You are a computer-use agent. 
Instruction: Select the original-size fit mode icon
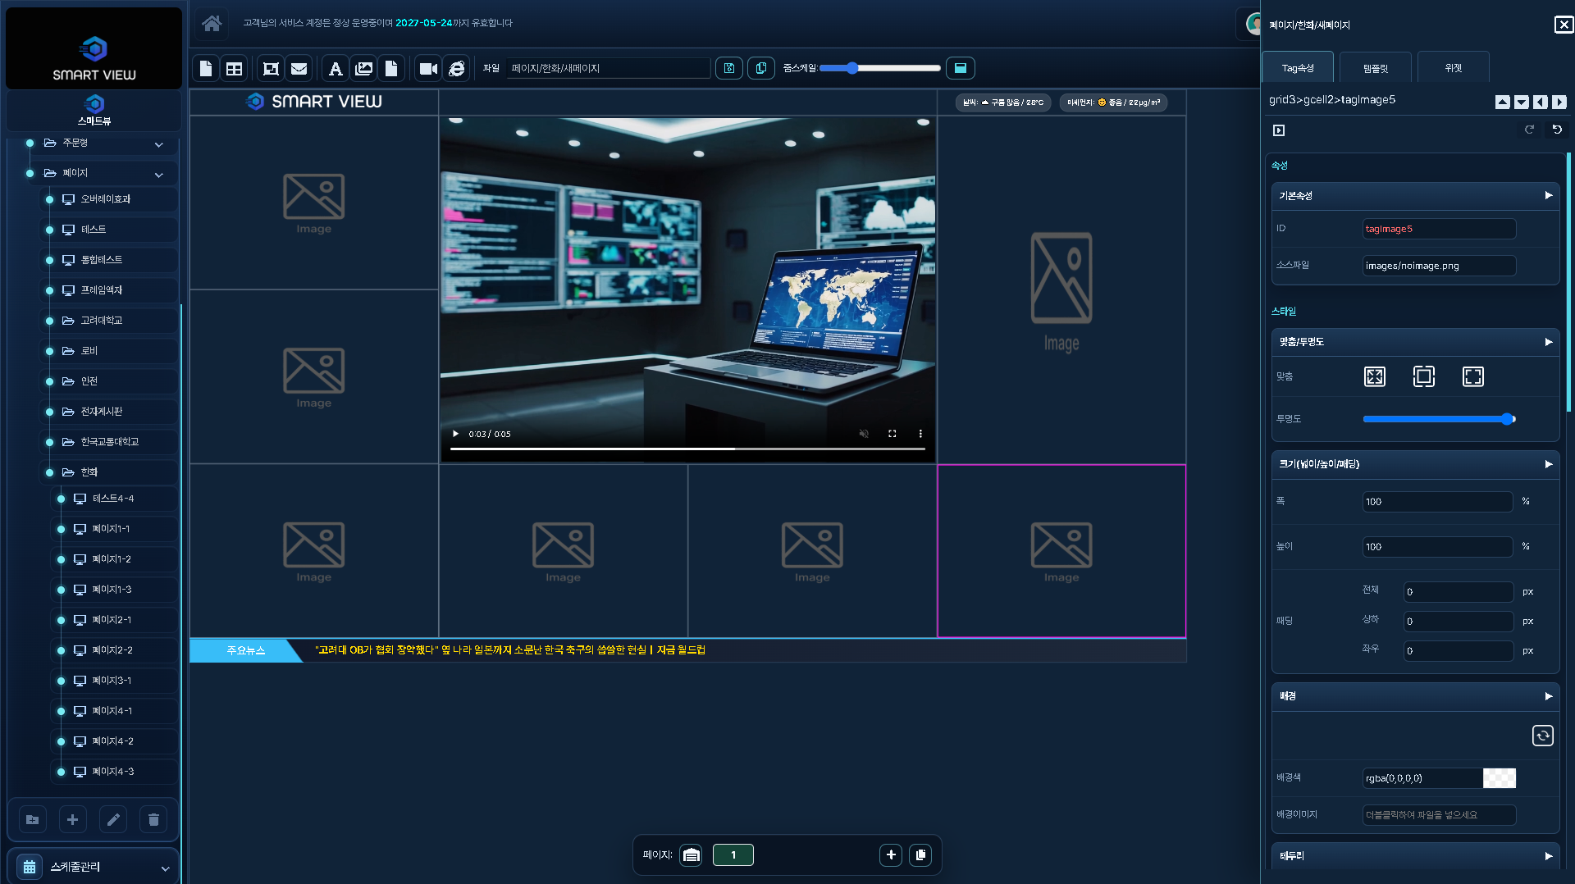(1473, 376)
